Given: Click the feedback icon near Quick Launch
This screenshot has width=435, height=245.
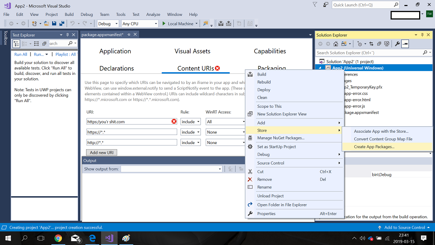Looking at the screenshot, I should click(326, 5).
